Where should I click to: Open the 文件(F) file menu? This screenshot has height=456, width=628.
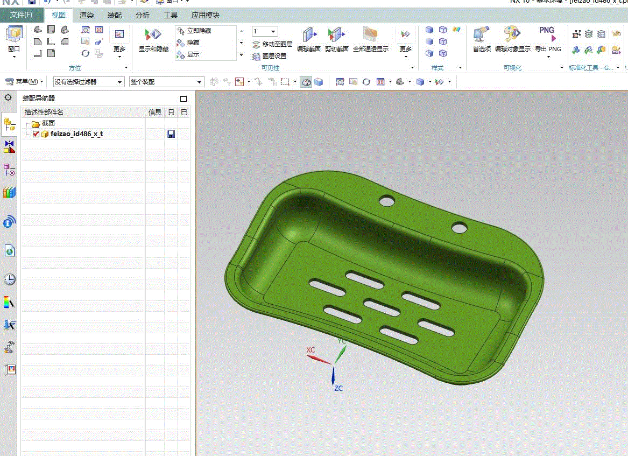click(x=21, y=15)
